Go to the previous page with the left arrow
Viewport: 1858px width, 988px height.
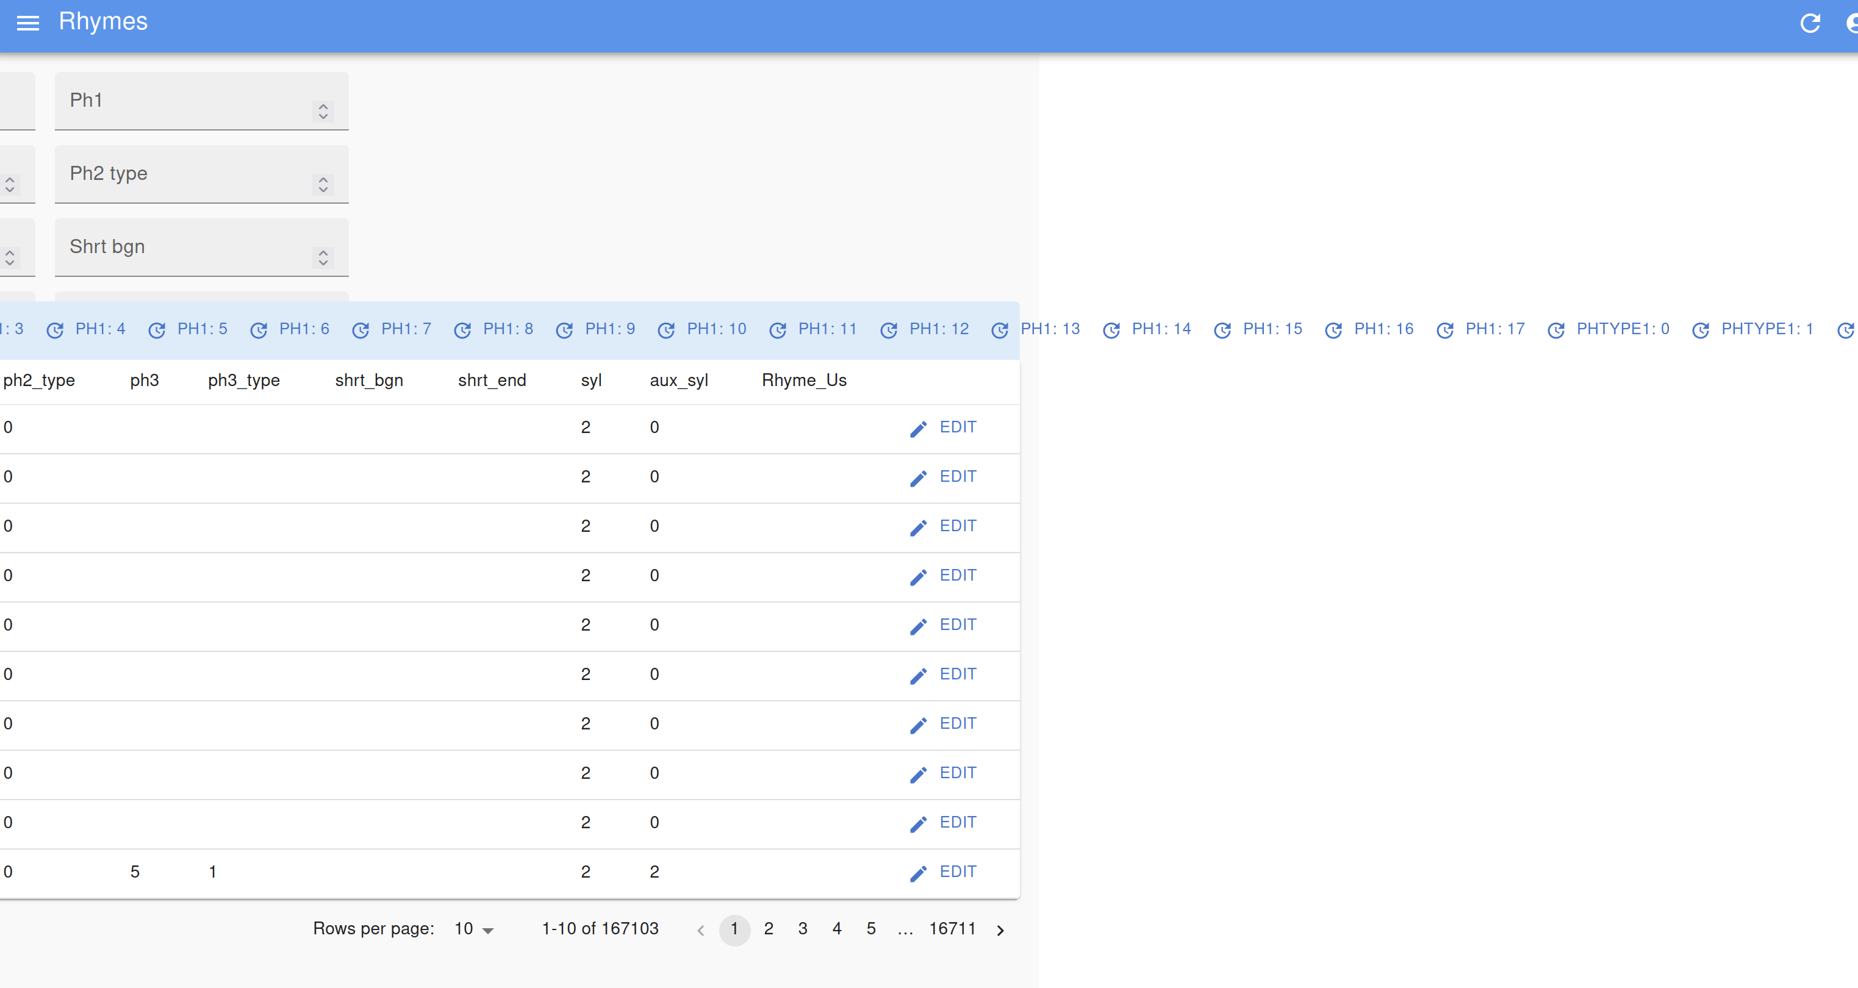pos(700,929)
